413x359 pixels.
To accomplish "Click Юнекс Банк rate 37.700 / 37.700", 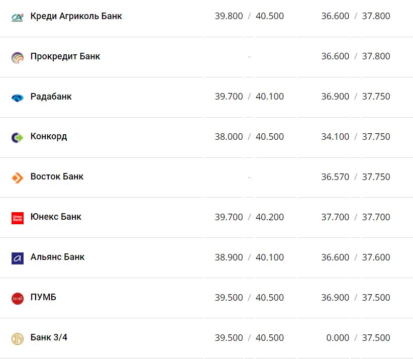I will click(x=356, y=217).
